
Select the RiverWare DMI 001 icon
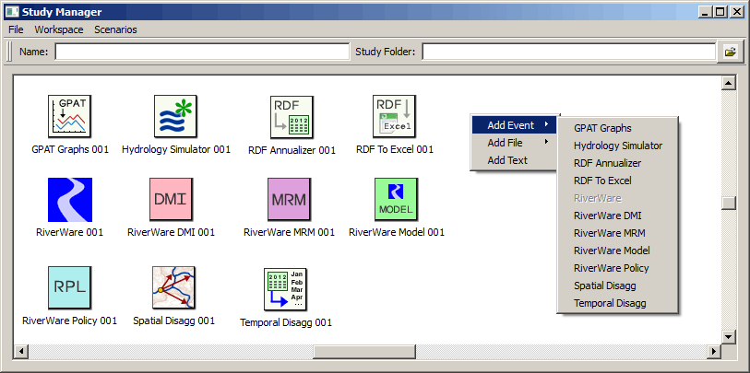(x=172, y=200)
